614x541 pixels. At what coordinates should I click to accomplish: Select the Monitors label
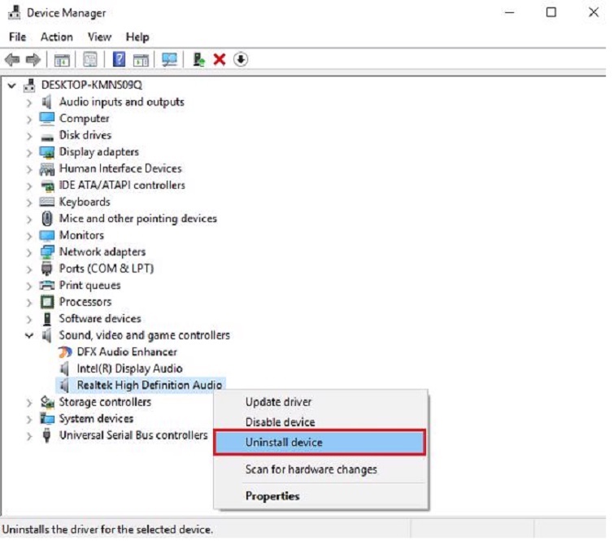click(81, 235)
